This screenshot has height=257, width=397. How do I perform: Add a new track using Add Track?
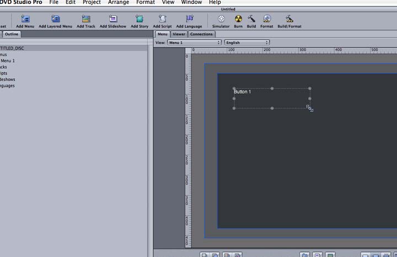[86, 19]
